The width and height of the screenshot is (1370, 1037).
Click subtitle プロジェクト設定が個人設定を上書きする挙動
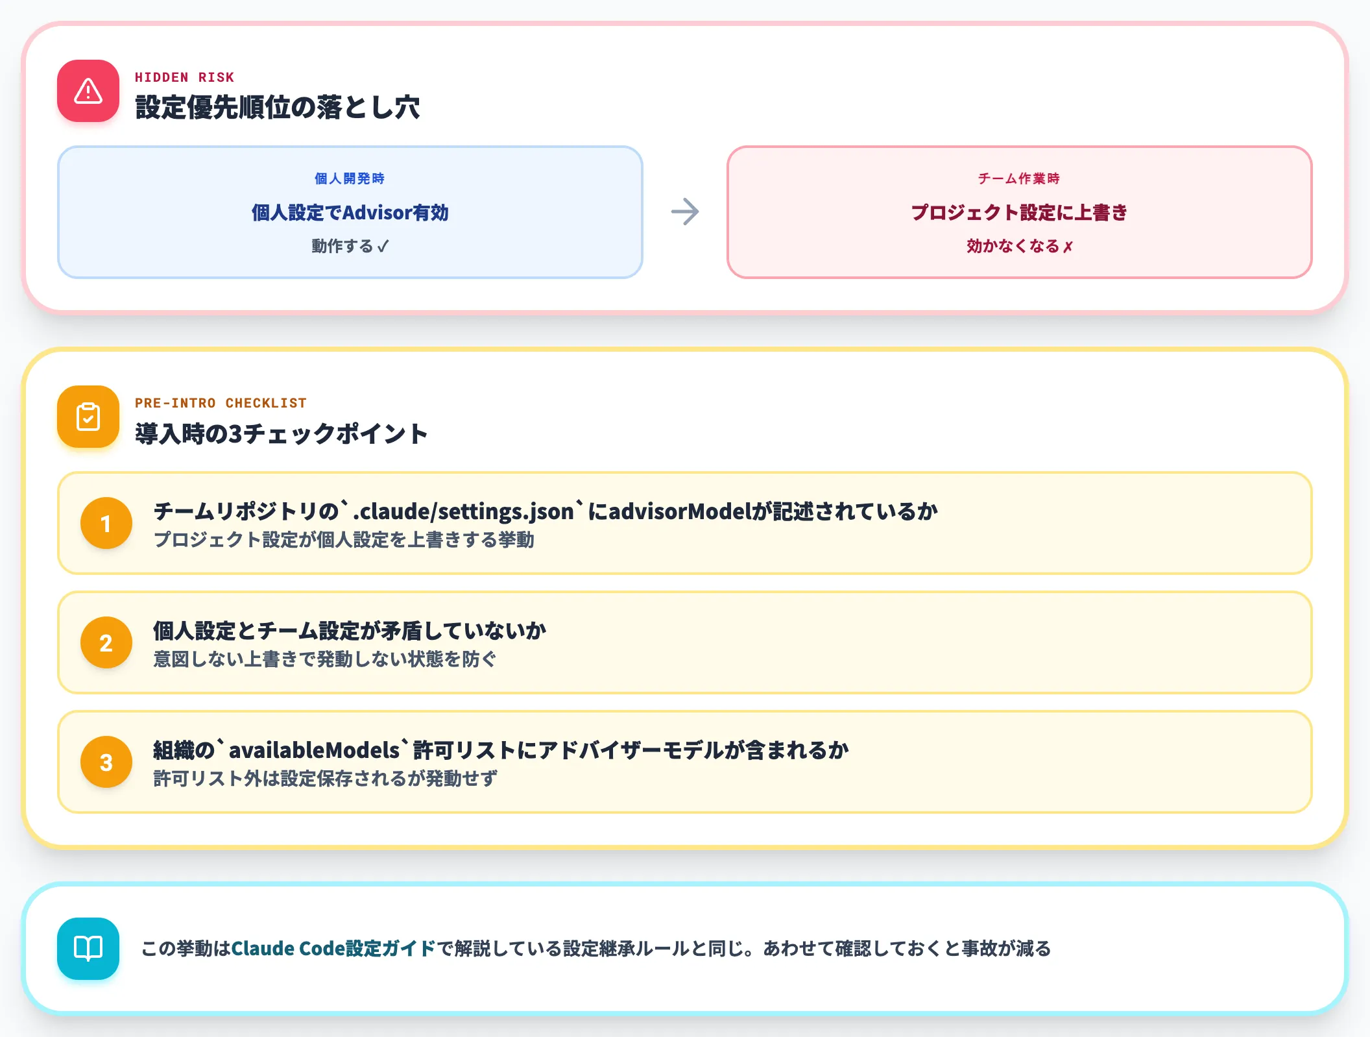(344, 540)
